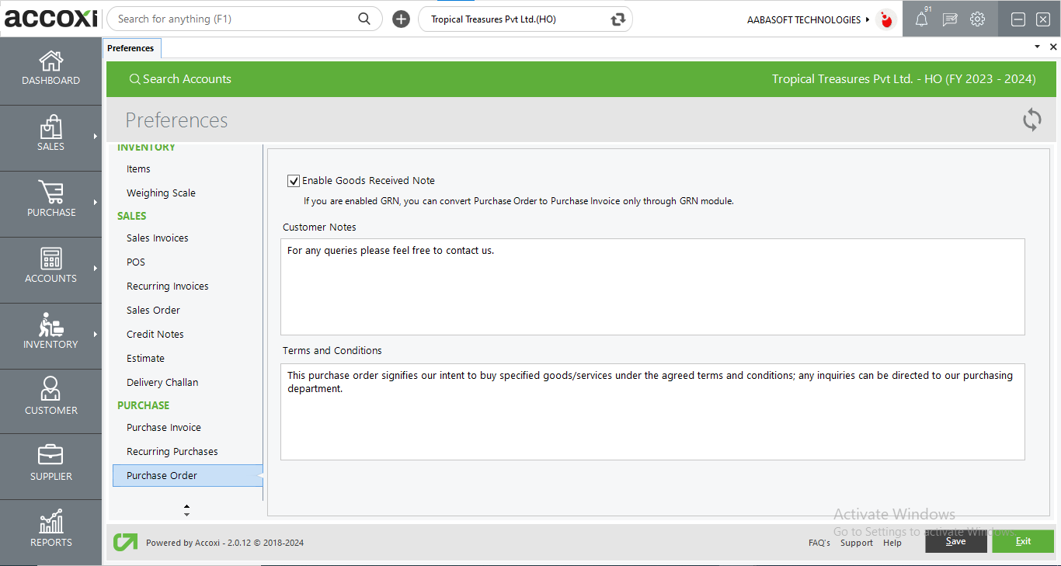Click the notification bell icon

[921, 20]
